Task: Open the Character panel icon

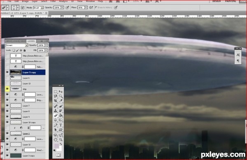Action: click(238, 55)
